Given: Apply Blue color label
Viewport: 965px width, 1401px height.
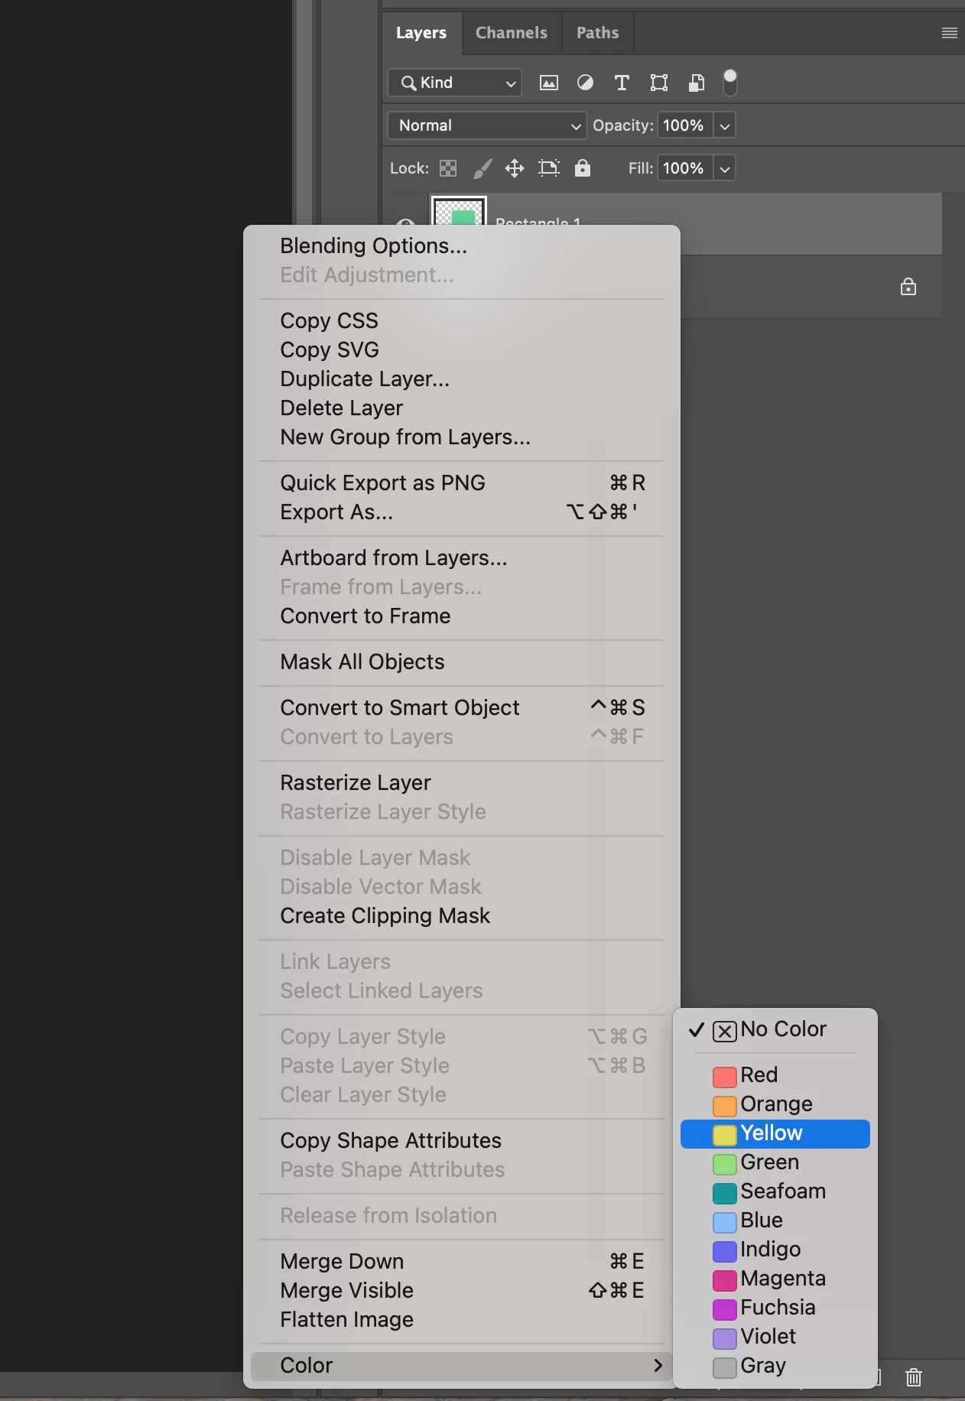Looking at the screenshot, I should point(775,1221).
